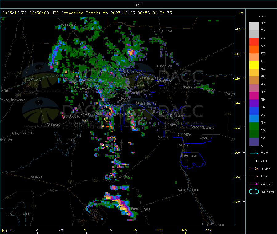Click the Paso_Barroso map label
Screen dimensions: 277x234
(188, 190)
